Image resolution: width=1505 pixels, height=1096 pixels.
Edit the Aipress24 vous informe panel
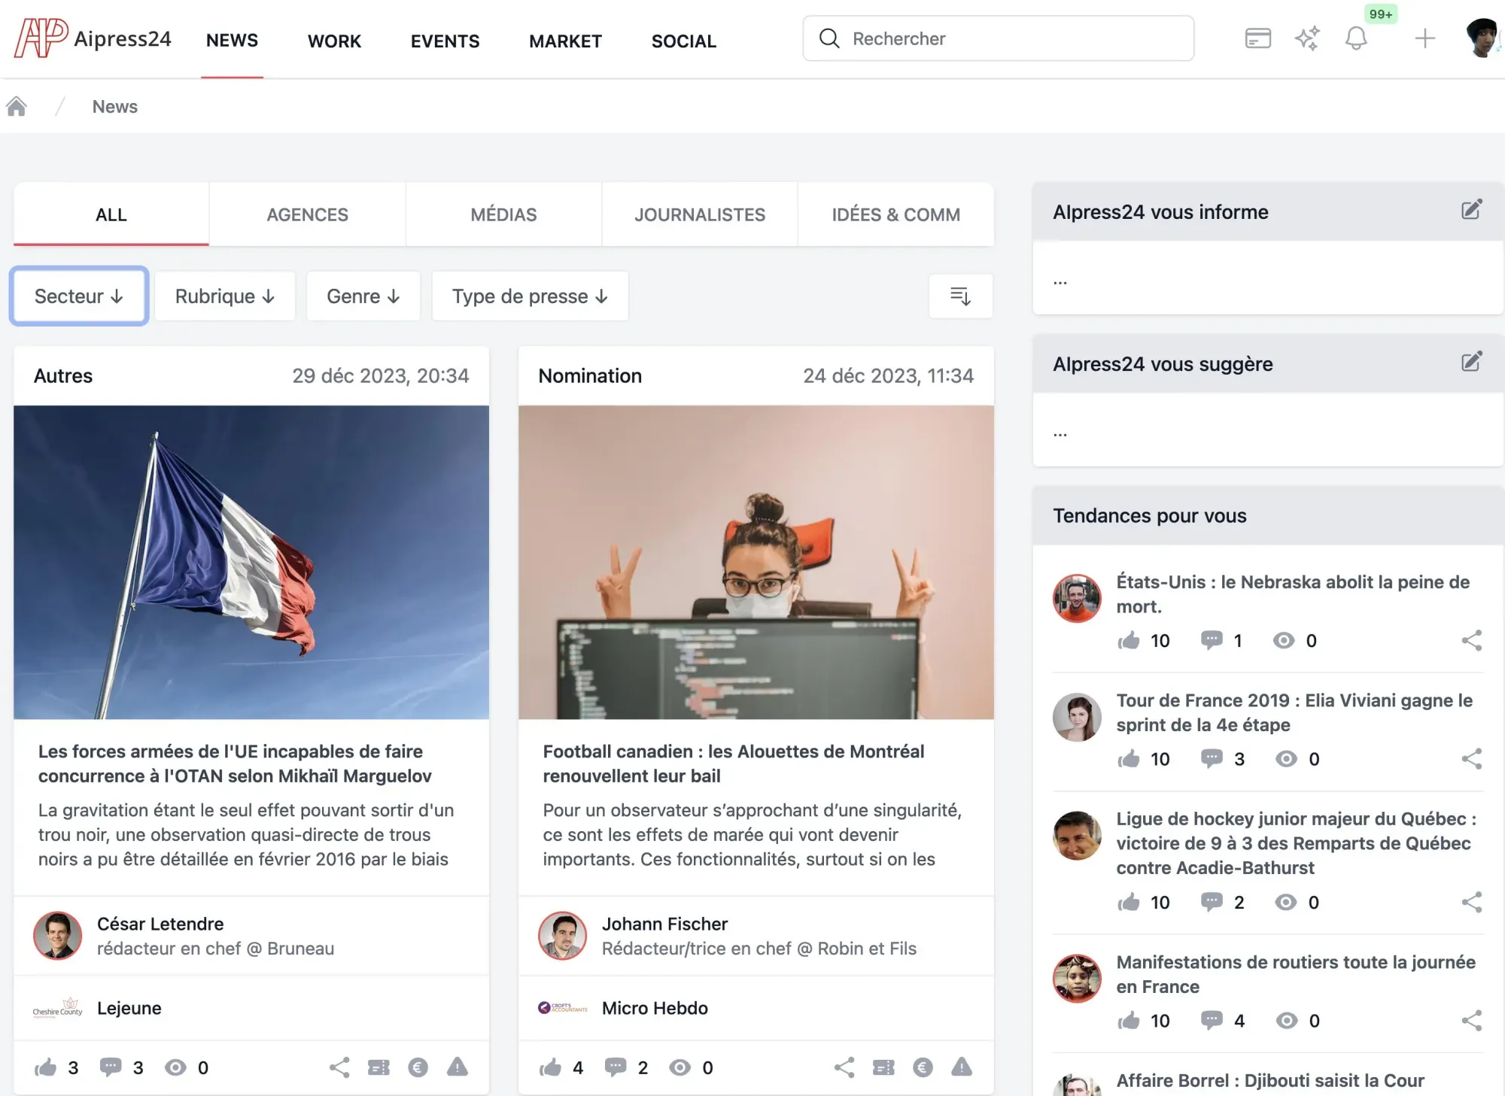1471,210
